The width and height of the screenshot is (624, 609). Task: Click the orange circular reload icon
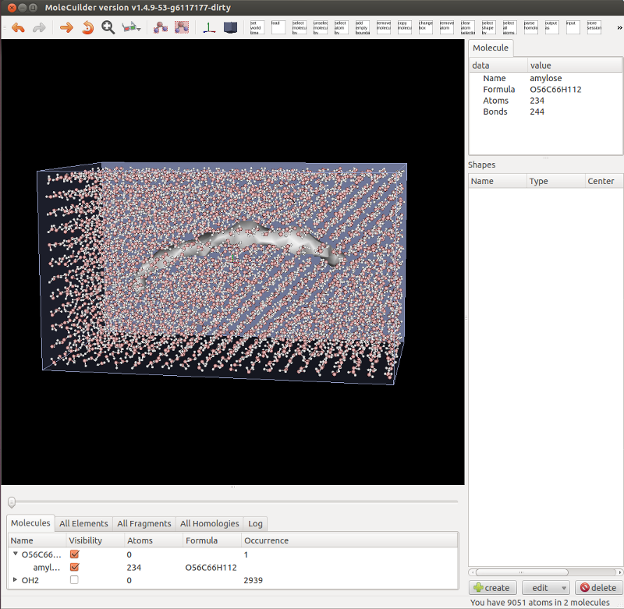click(87, 27)
